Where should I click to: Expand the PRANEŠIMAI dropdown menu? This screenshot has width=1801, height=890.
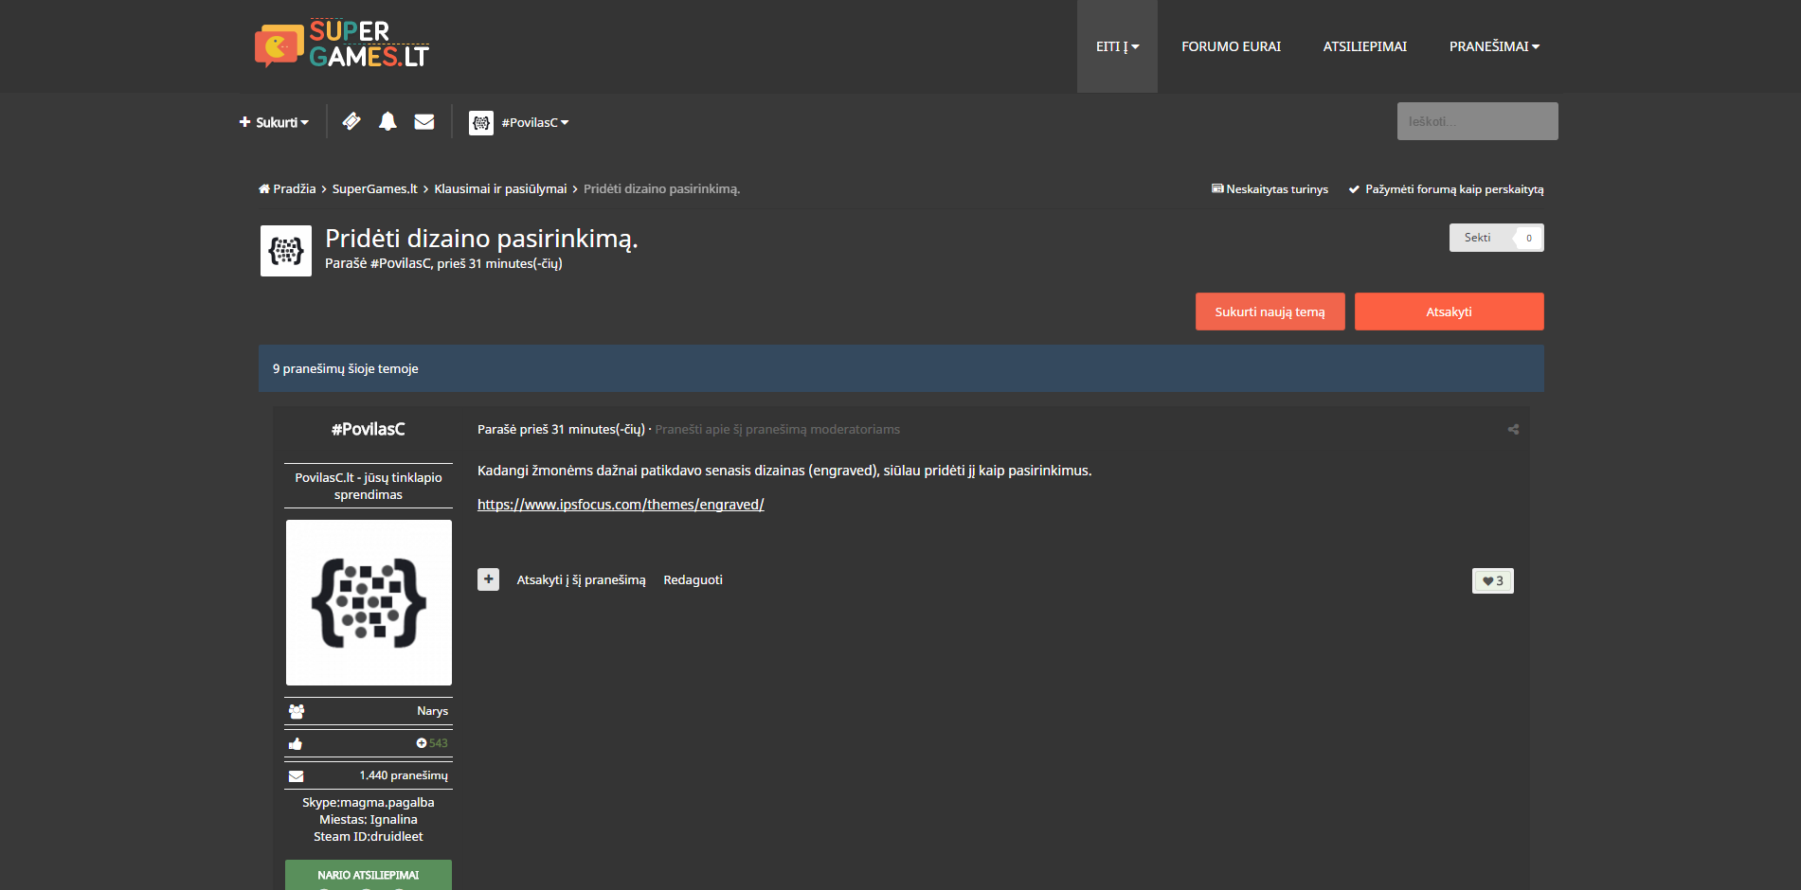(x=1494, y=46)
